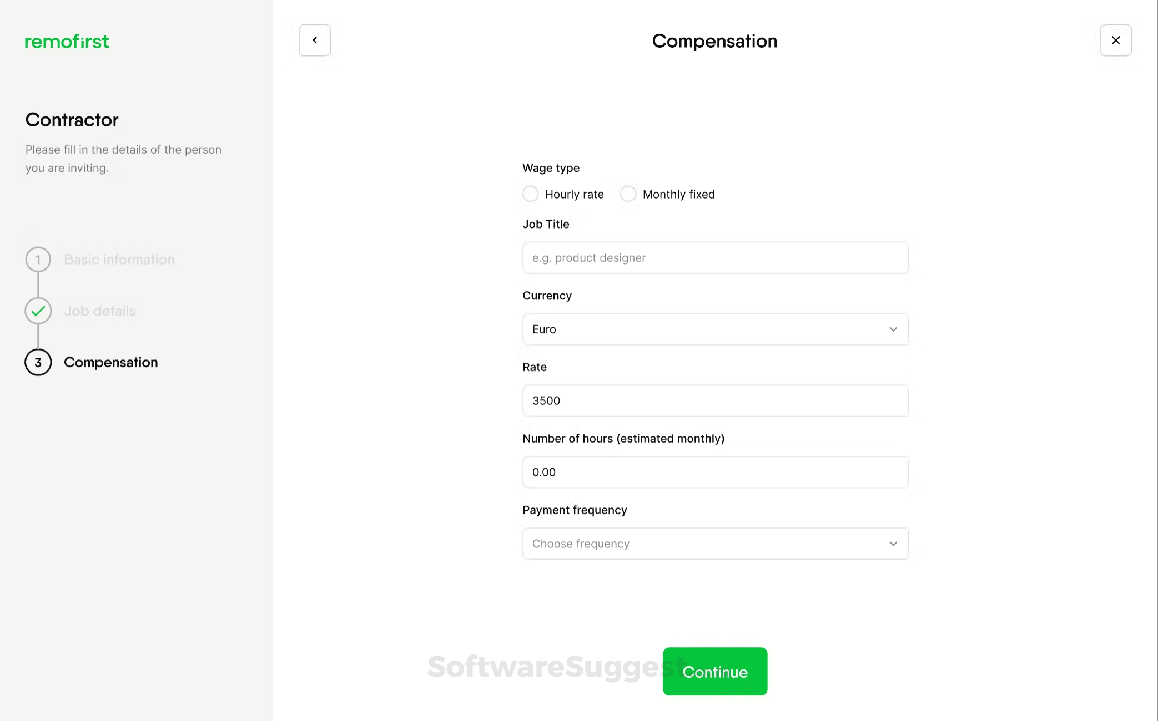
Task: Click the remofirst logo
Action: 67,42
